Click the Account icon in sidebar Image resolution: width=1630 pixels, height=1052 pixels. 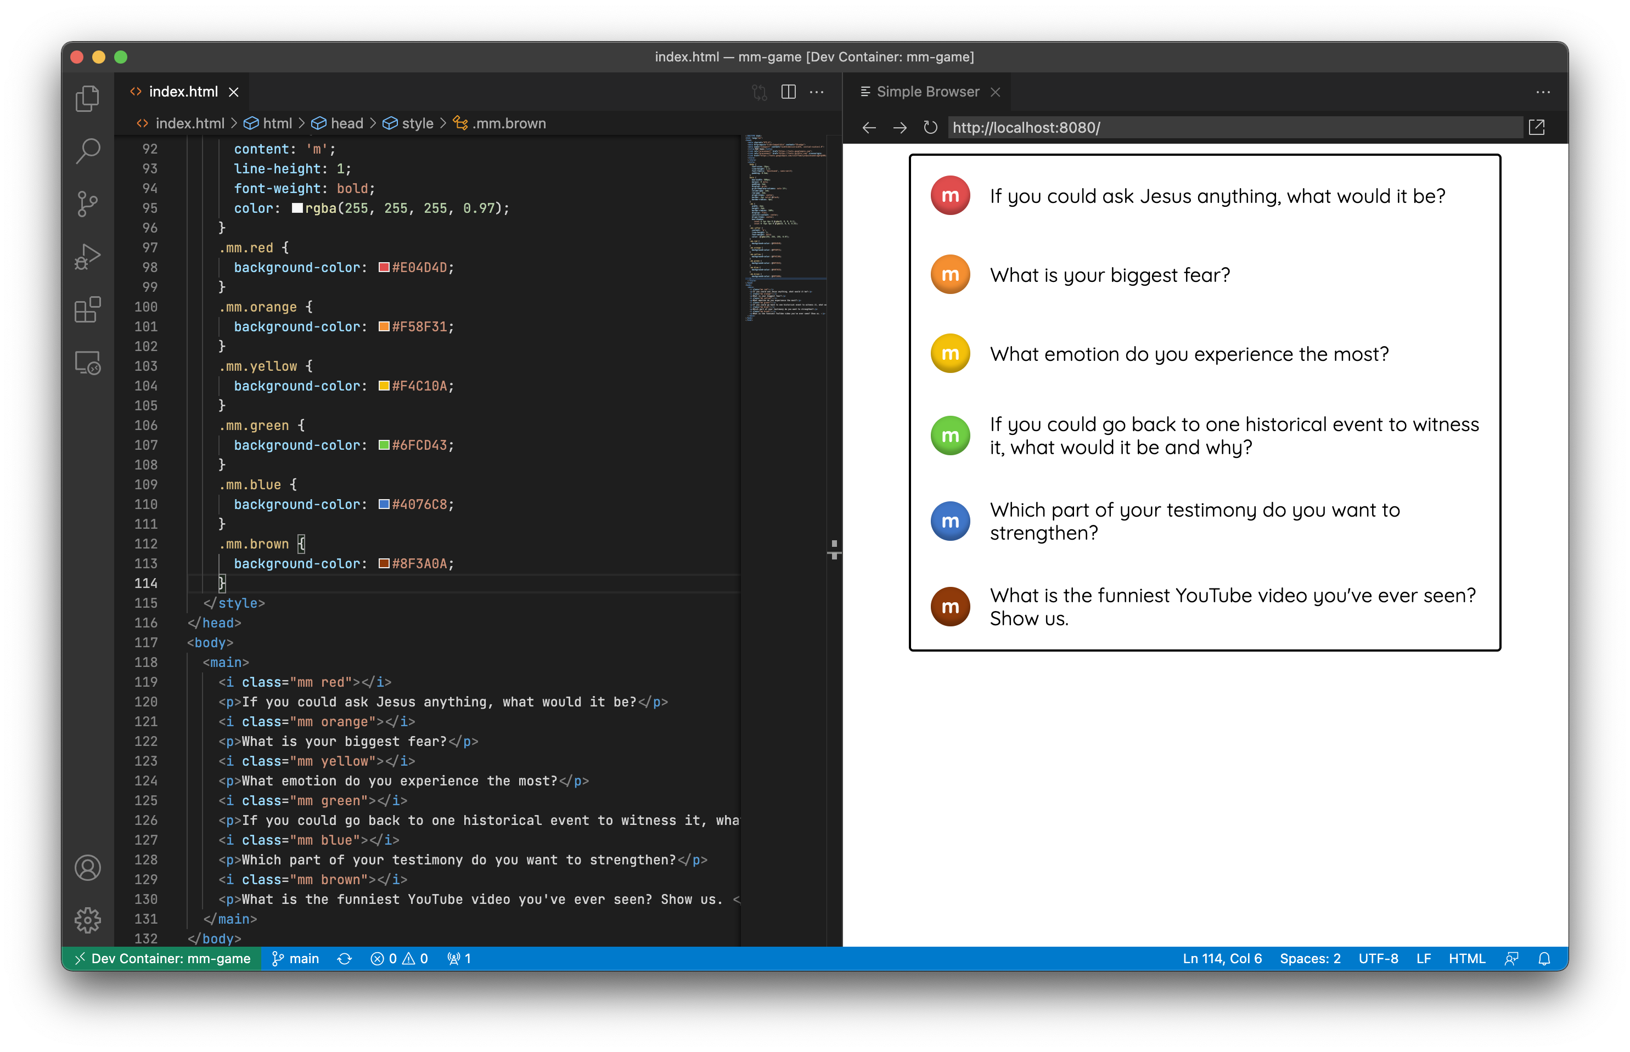pos(89,868)
